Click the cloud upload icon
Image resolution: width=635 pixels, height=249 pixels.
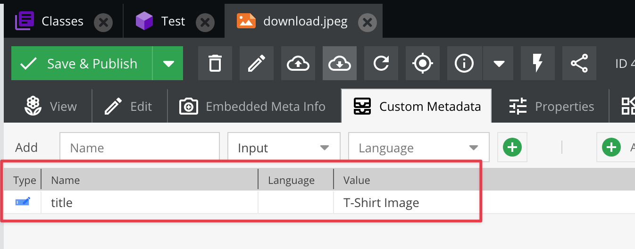[x=298, y=63]
